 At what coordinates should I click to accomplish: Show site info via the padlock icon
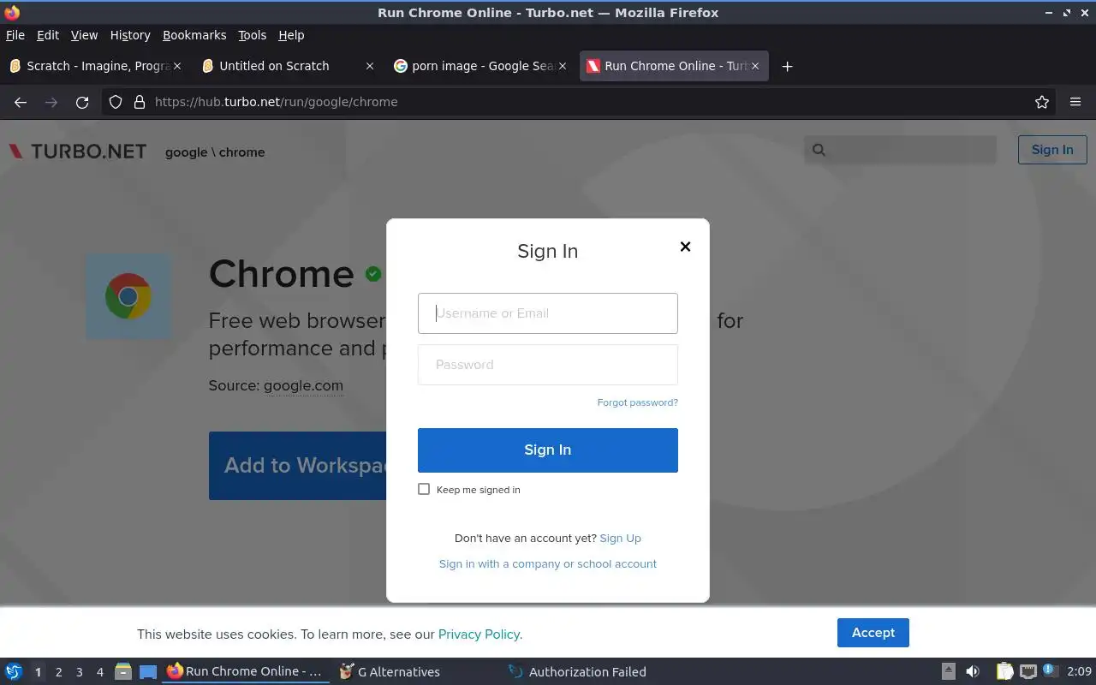140,102
